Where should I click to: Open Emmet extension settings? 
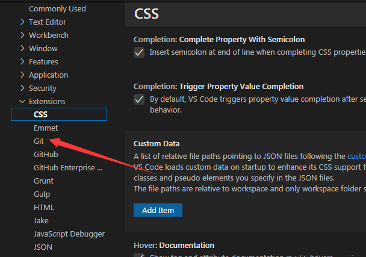(46, 128)
